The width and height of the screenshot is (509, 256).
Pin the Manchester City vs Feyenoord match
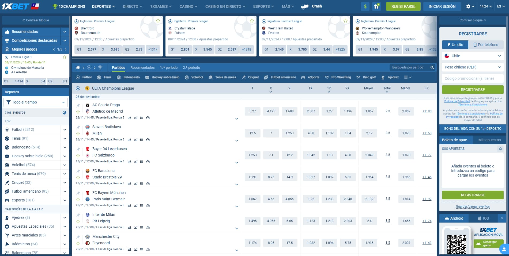point(78,236)
